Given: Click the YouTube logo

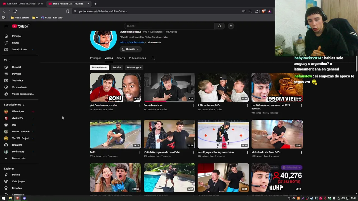Looking at the screenshot, I should point(20,26).
